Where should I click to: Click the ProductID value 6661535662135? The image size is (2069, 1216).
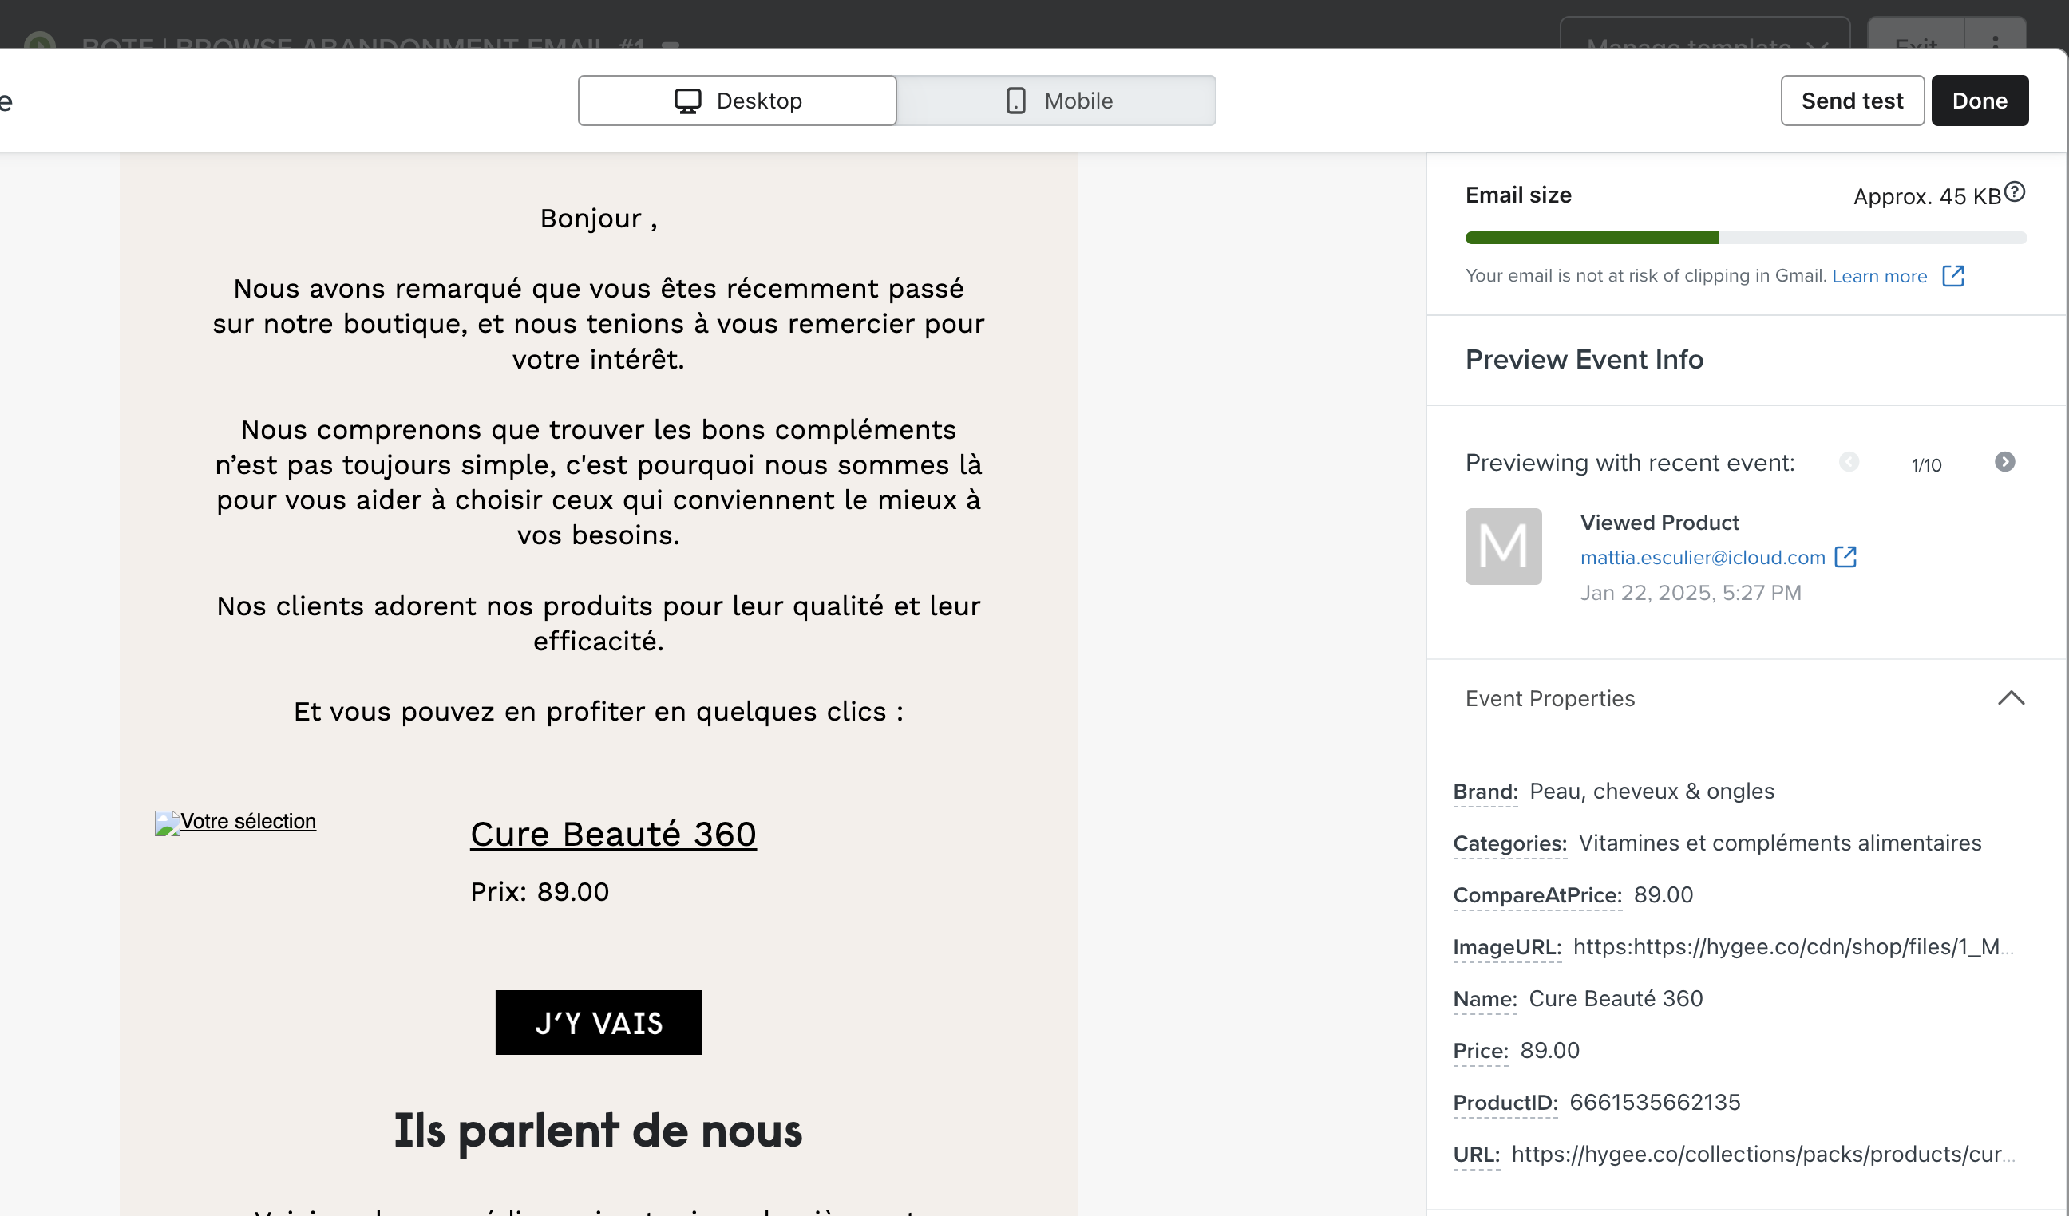(1656, 1102)
